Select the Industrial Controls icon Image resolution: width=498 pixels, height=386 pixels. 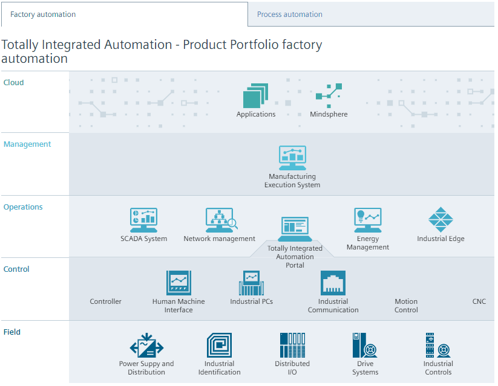point(438,346)
